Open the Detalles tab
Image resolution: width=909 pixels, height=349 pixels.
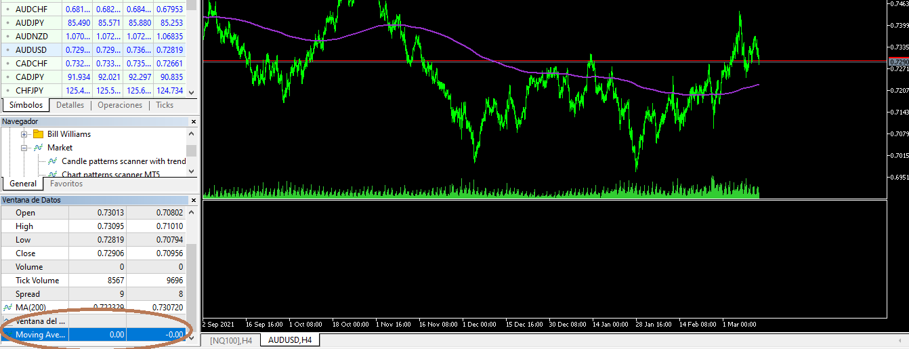pyautogui.click(x=70, y=105)
